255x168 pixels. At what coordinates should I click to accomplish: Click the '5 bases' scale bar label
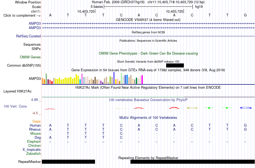97,7
